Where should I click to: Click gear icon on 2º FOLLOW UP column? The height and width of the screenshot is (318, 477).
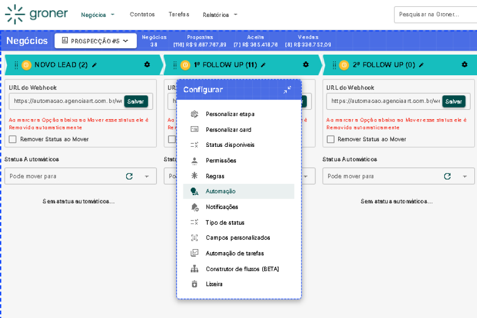pyautogui.click(x=464, y=65)
